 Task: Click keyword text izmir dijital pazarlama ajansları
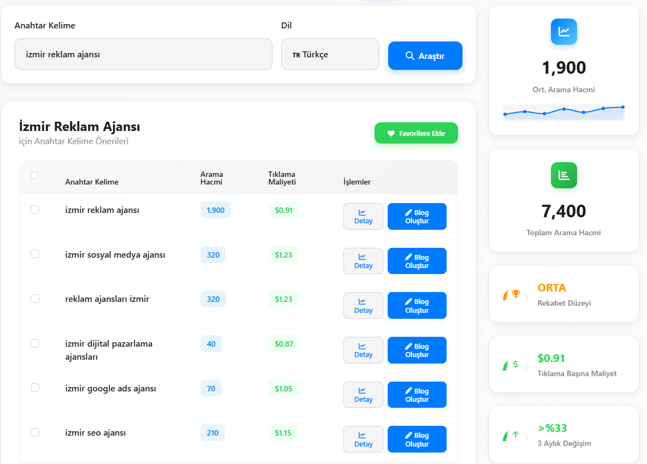(x=109, y=350)
